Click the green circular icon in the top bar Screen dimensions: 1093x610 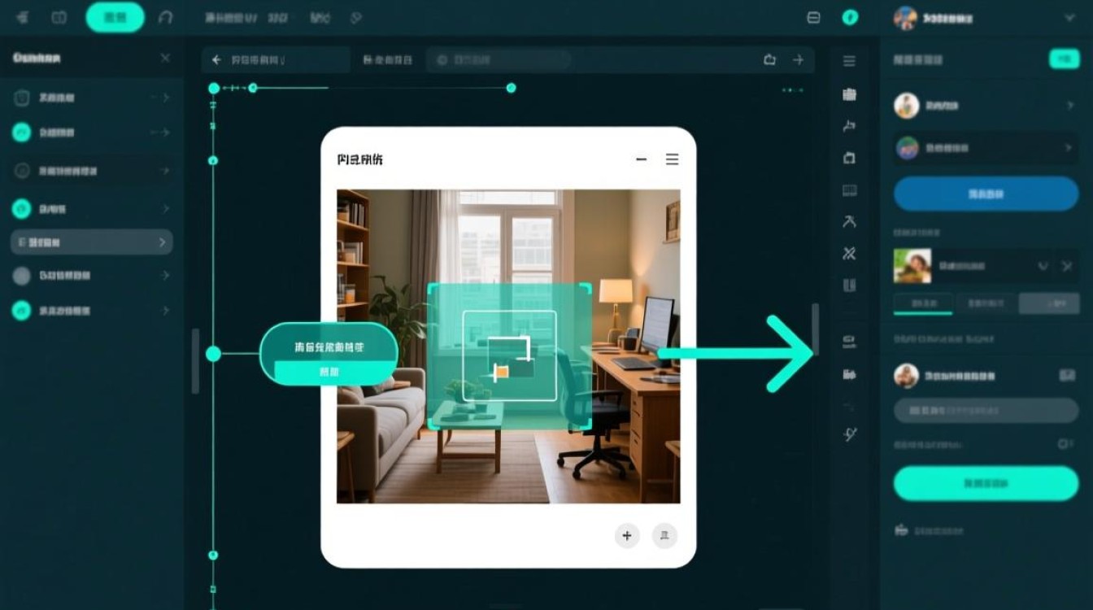pos(850,17)
